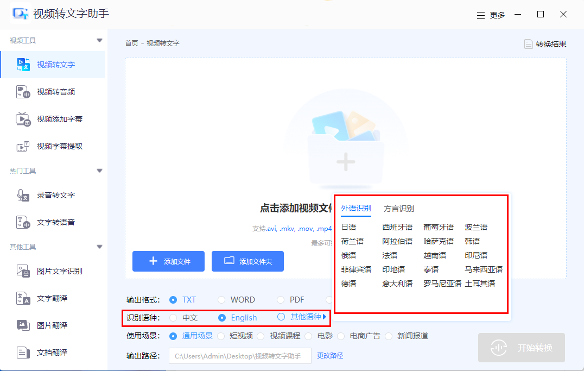Image resolution: width=584 pixels, height=371 pixels.
Task: Pick 印地语 in the language popup
Action: [x=393, y=269]
